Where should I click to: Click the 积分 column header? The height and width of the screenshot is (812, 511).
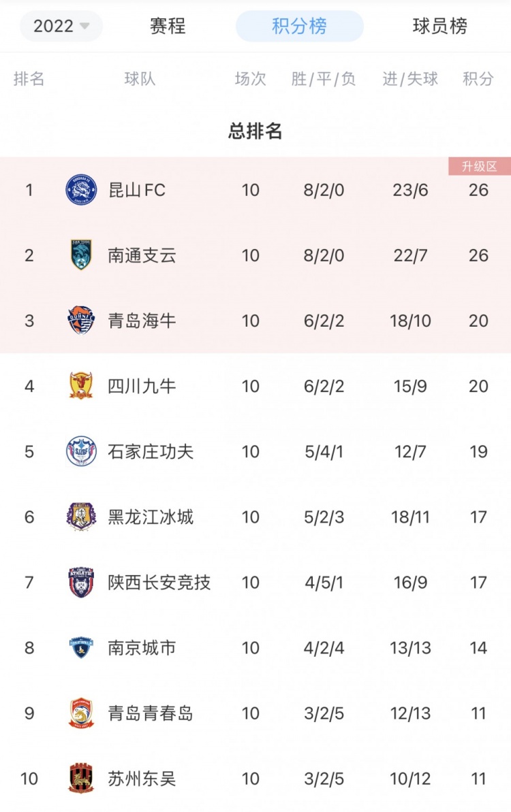click(478, 79)
